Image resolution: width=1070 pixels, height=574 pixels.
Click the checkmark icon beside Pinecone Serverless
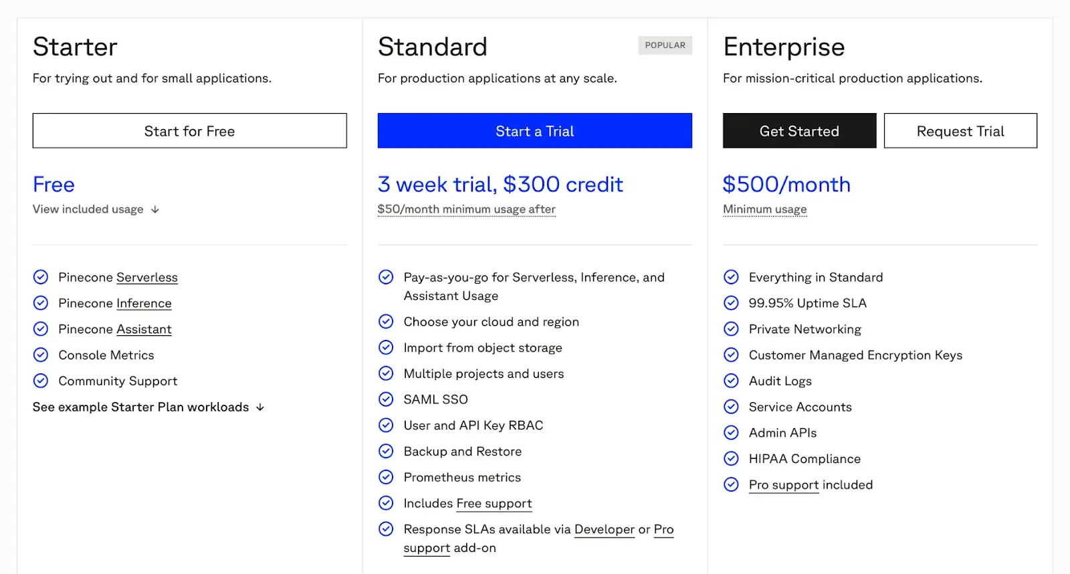(x=41, y=277)
